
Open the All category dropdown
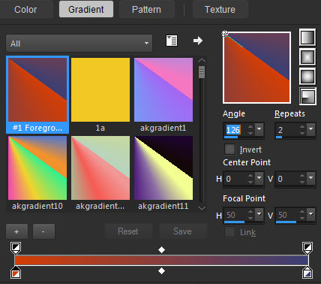pyautogui.click(x=79, y=44)
